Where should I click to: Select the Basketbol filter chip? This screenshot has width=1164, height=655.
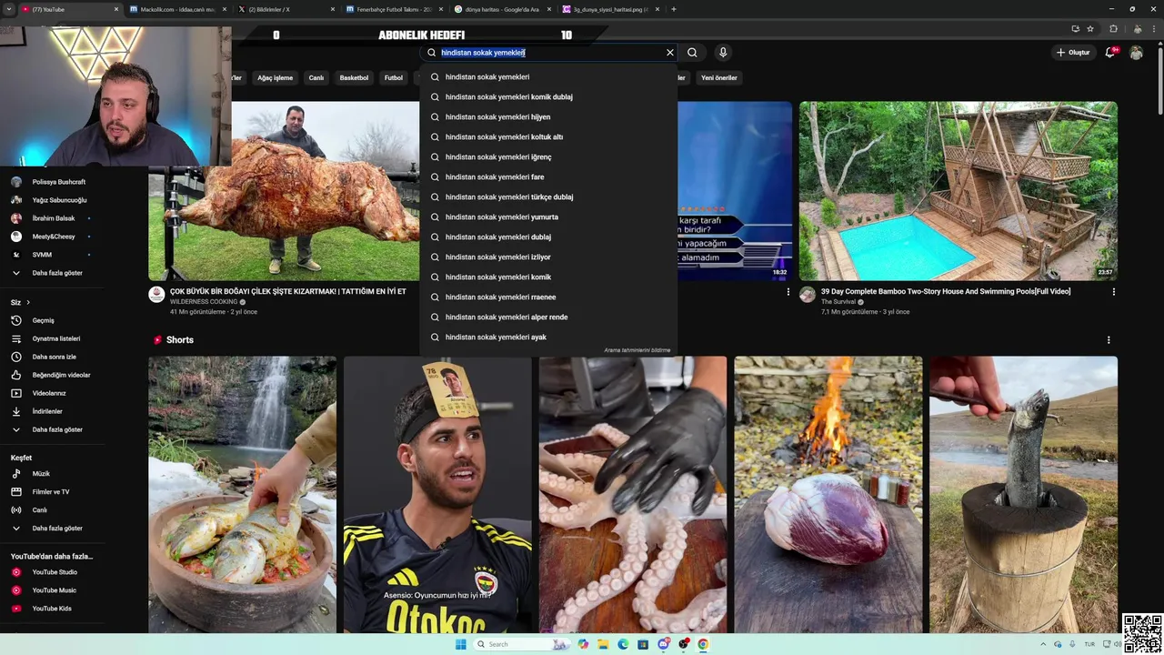pos(354,78)
